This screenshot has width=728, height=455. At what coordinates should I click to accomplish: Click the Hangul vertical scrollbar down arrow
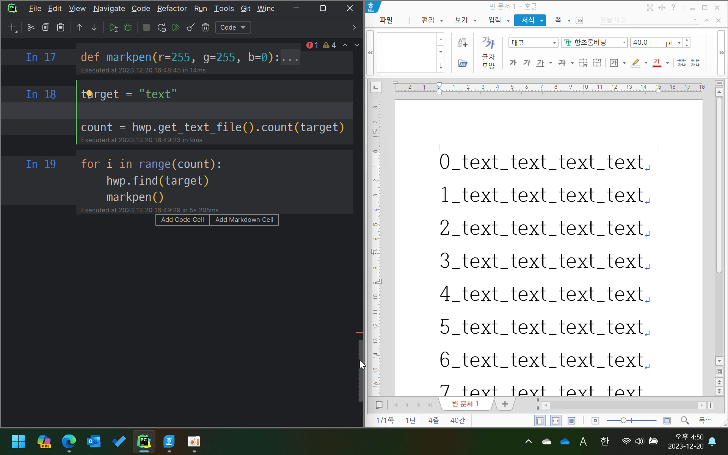[x=719, y=361]
